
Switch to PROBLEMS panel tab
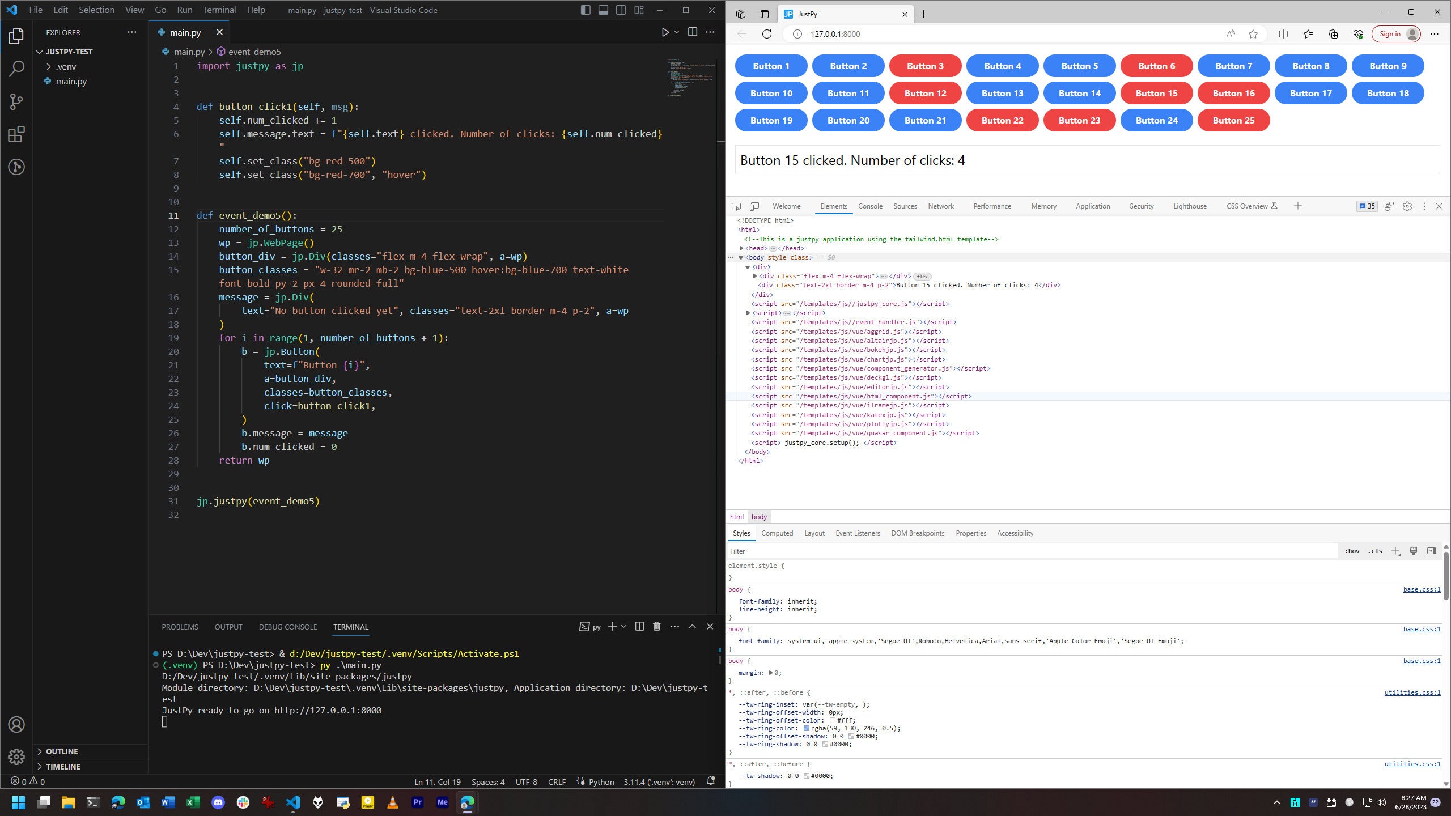180,627
